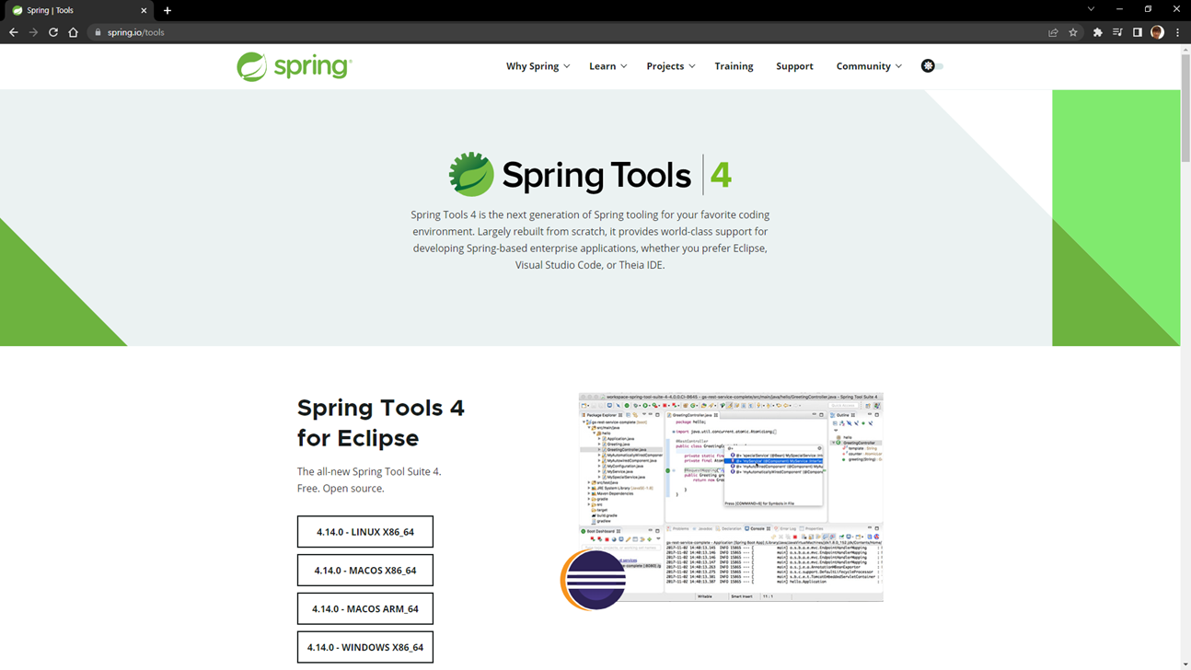Click the Eclipse logo badge
This screenshot has height=670, width=1191.
tap(595, 580)
